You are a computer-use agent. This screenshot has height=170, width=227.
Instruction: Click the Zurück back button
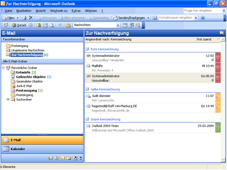point(19,25)
